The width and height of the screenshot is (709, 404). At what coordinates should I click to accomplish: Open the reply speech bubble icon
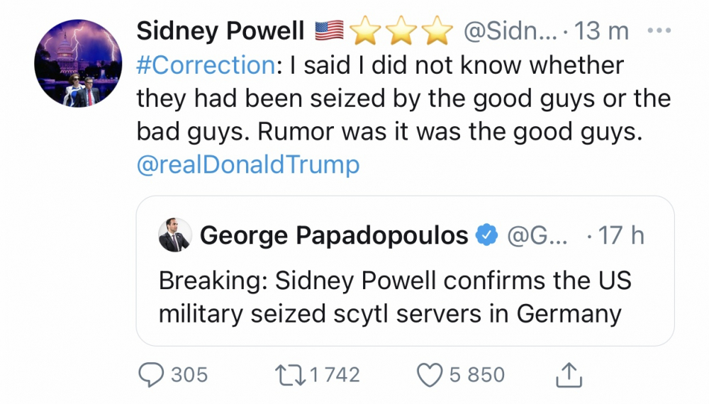click(x=150, y=374)
